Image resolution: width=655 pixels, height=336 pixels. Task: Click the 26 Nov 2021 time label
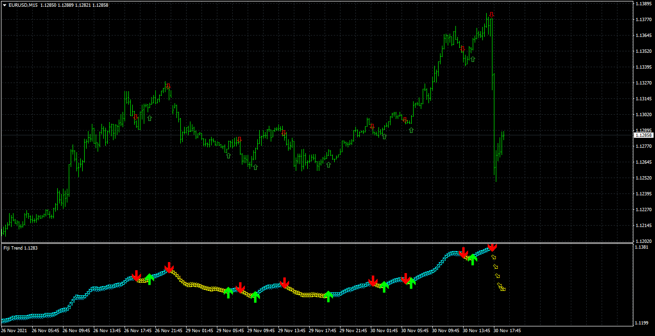(14, 331)
